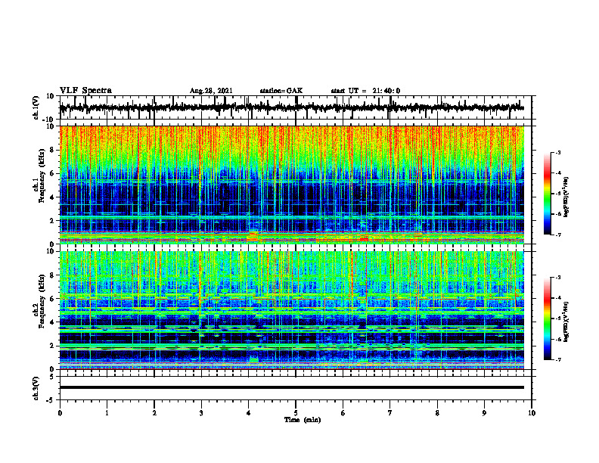Screen dimensions: 599x463
Task: Click the "ch.3(V)" axis label
Action: 36,388
